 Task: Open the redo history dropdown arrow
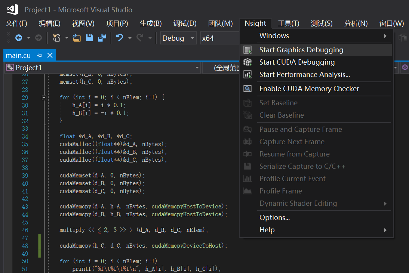150,38
